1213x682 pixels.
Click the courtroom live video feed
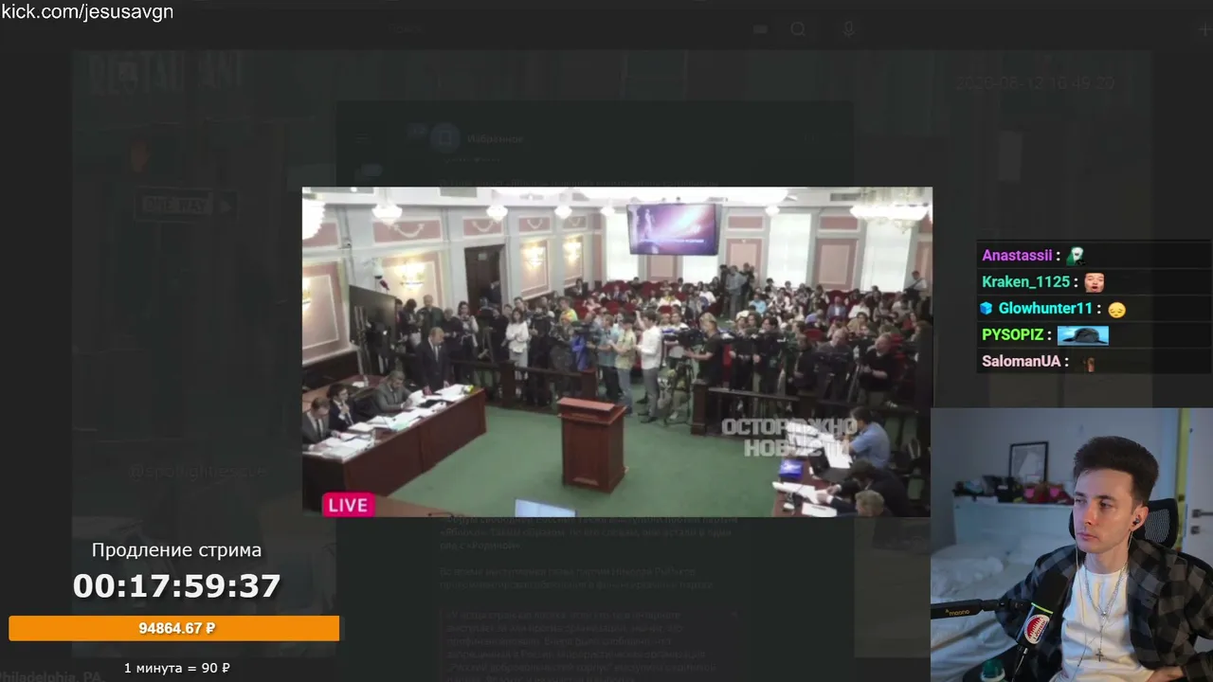coord(617,351)
